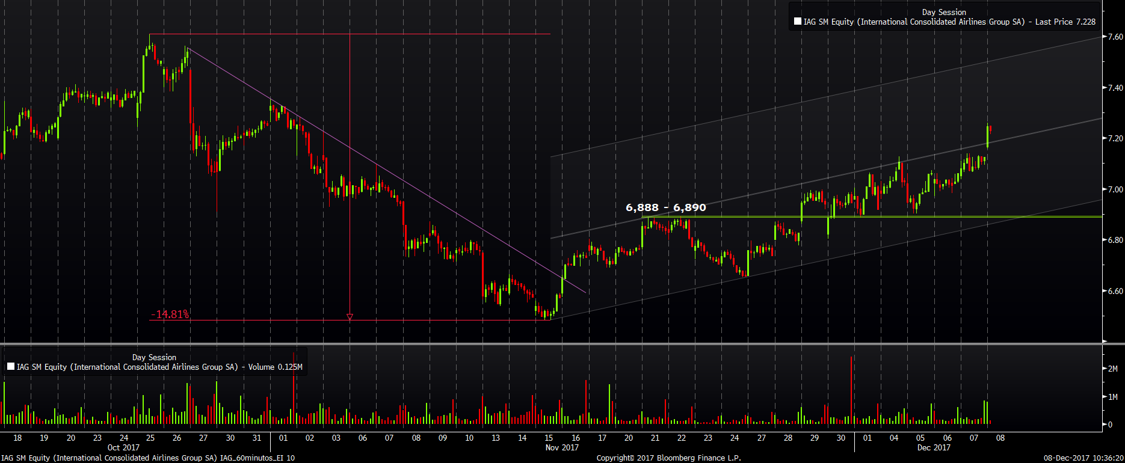Click the red down-arrow marker of the percent measure
Screen dimensions: 1125x463
[350, 316]
